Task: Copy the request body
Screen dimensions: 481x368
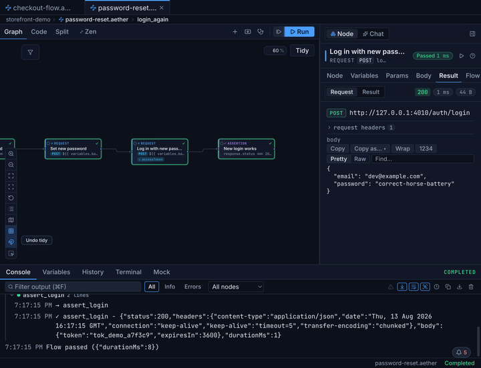Action: coord(337,148)
